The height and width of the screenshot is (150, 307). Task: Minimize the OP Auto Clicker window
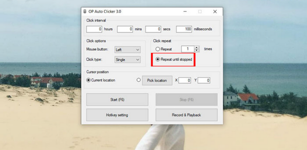click(x=185, y=12)
